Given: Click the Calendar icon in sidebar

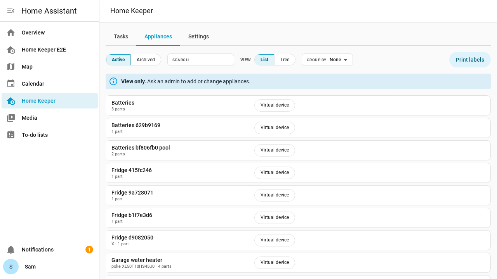Looking at the screenshot, I should [x=11, y=84].
